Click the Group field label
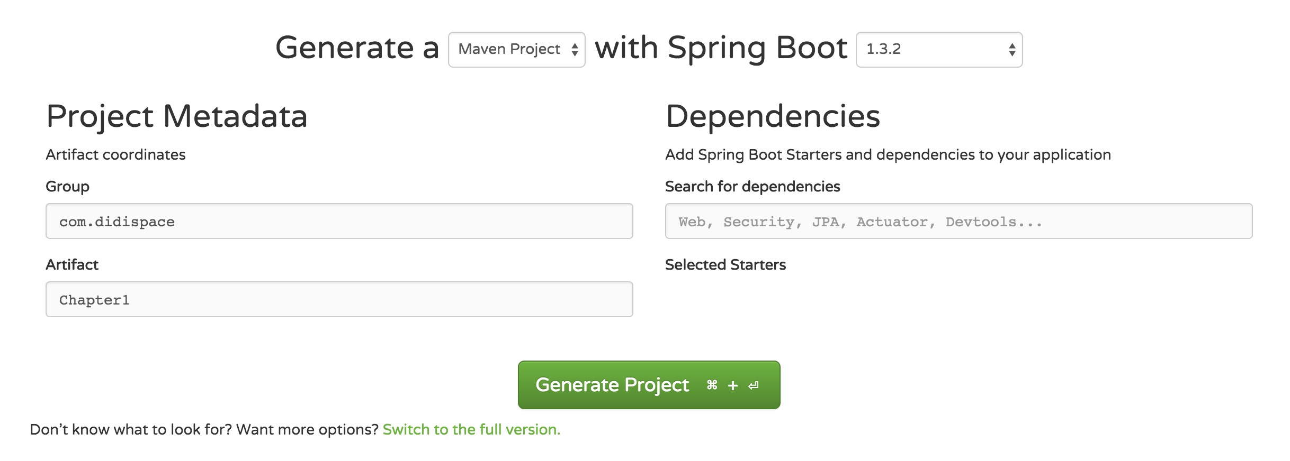The height and width of the screenshot is (461, 1290). click(67, 187)
